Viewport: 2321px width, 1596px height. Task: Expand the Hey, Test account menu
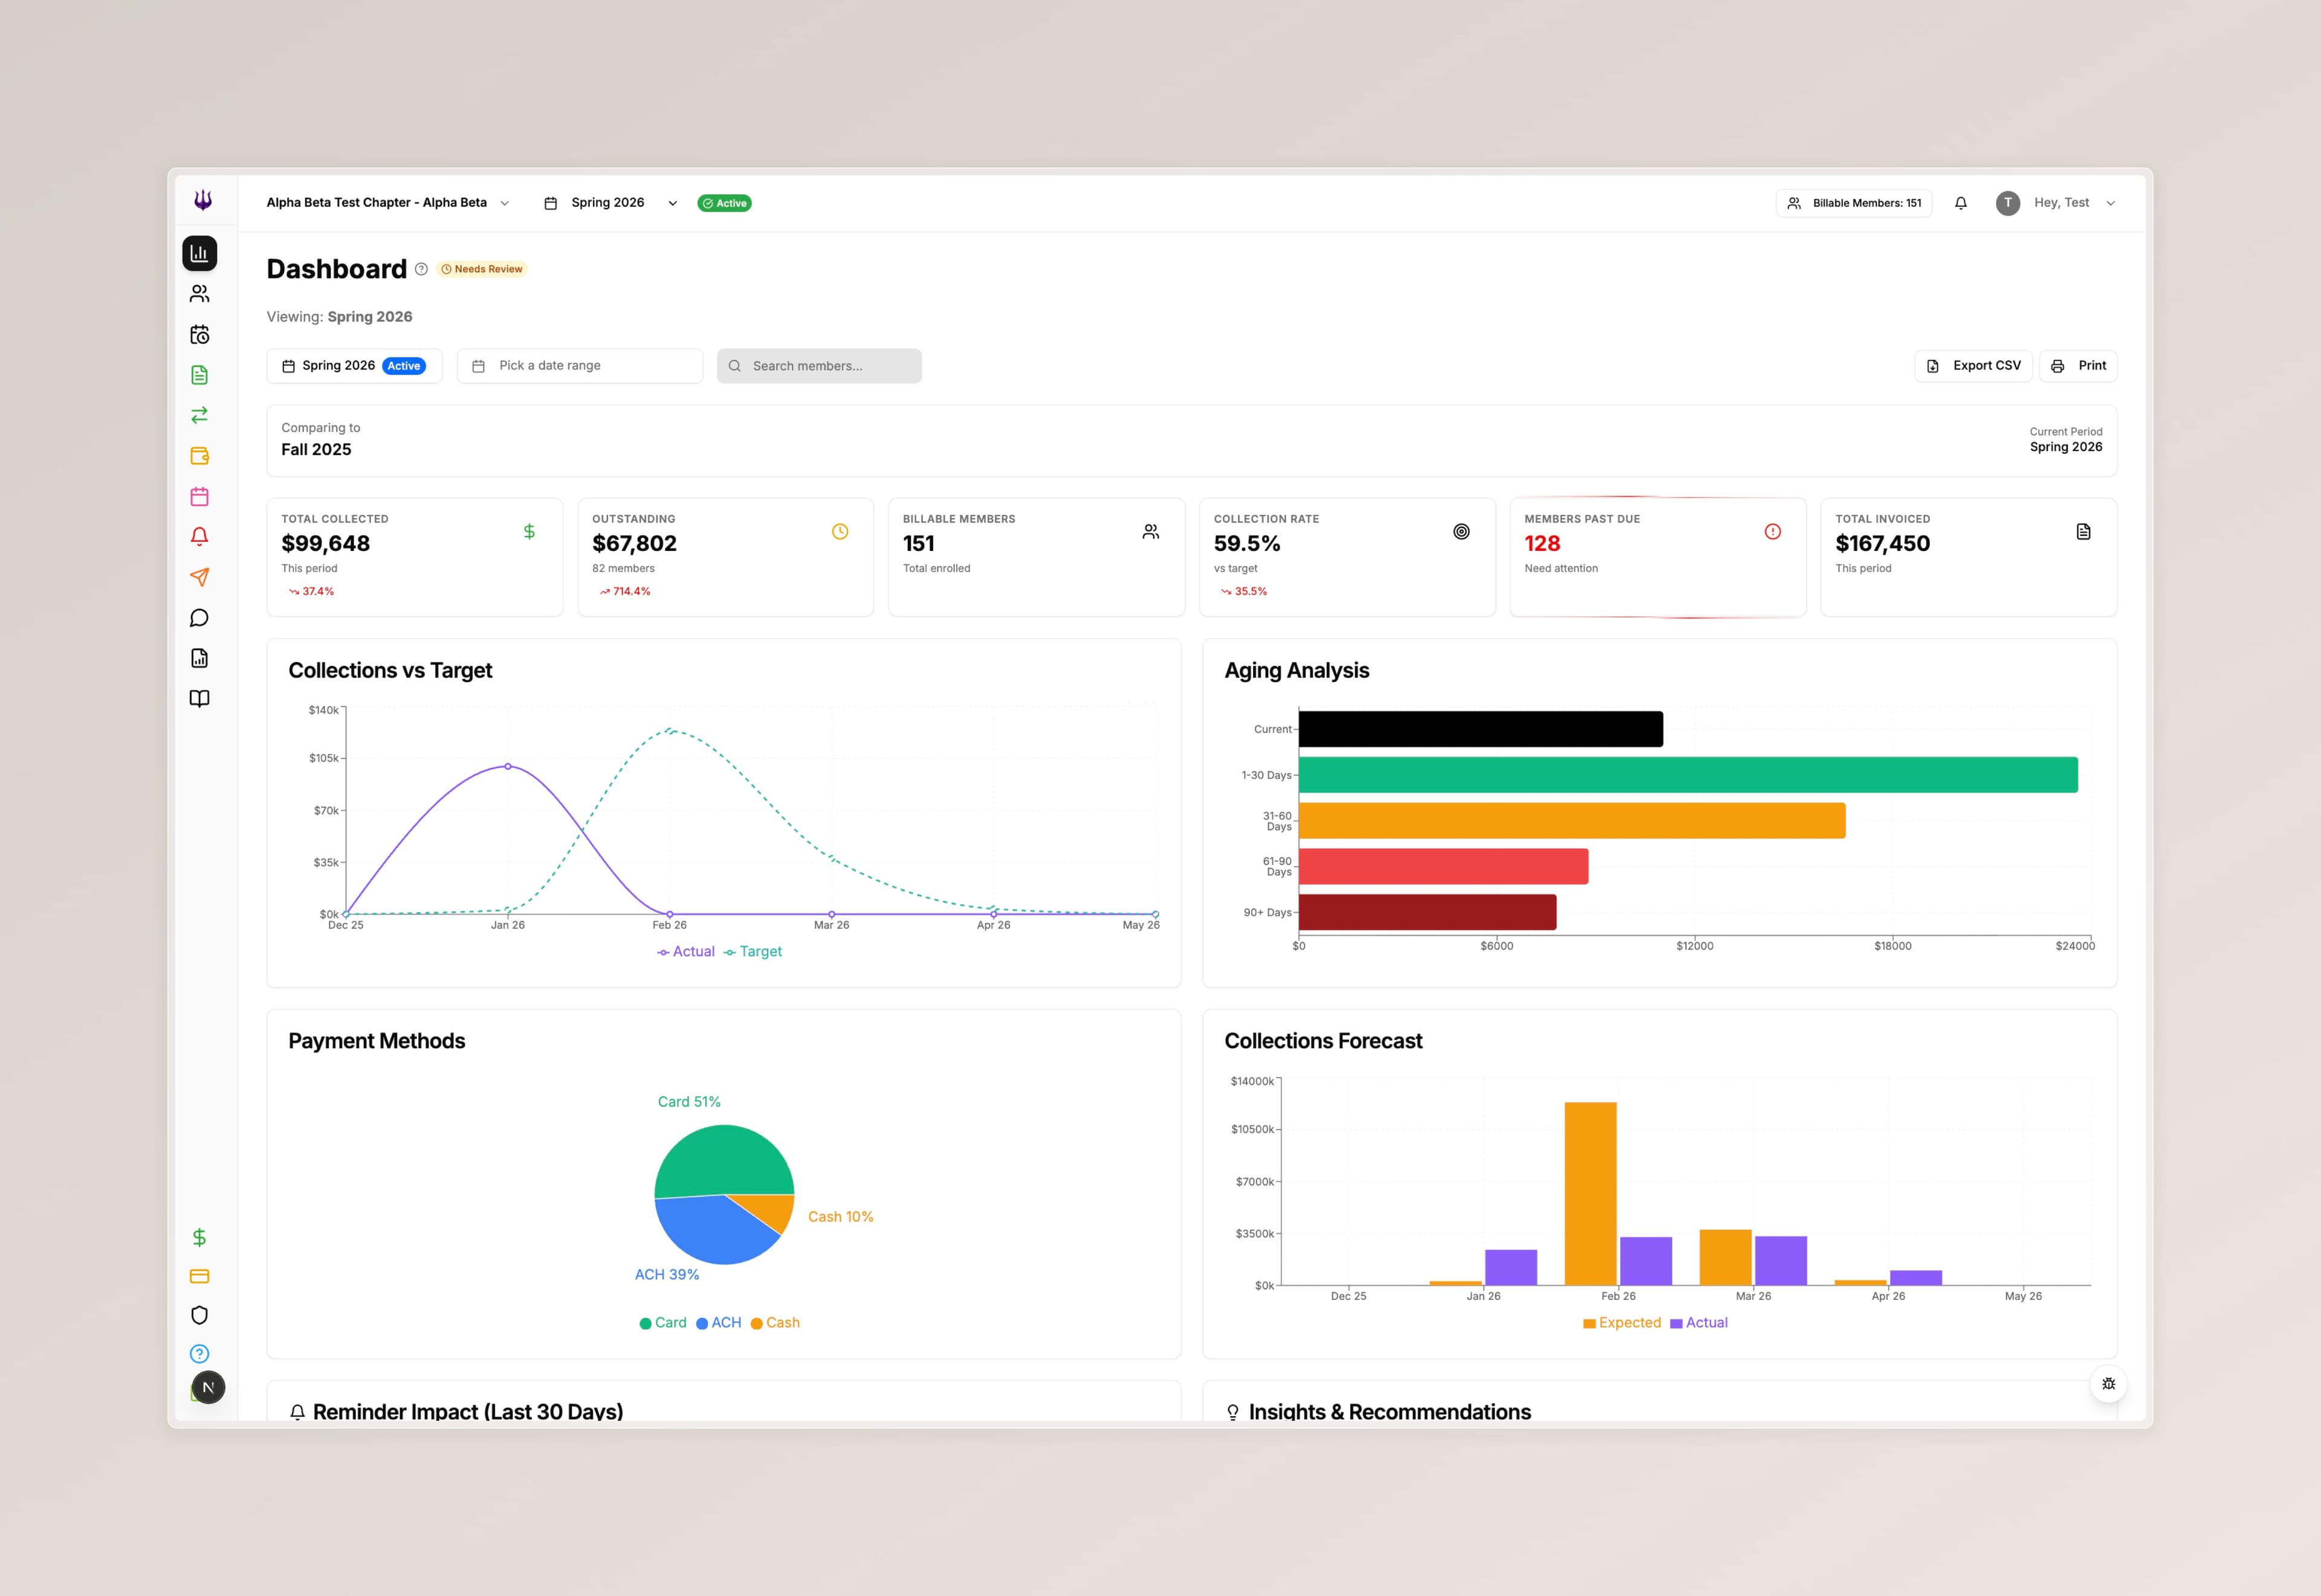tap(2111, 202)
